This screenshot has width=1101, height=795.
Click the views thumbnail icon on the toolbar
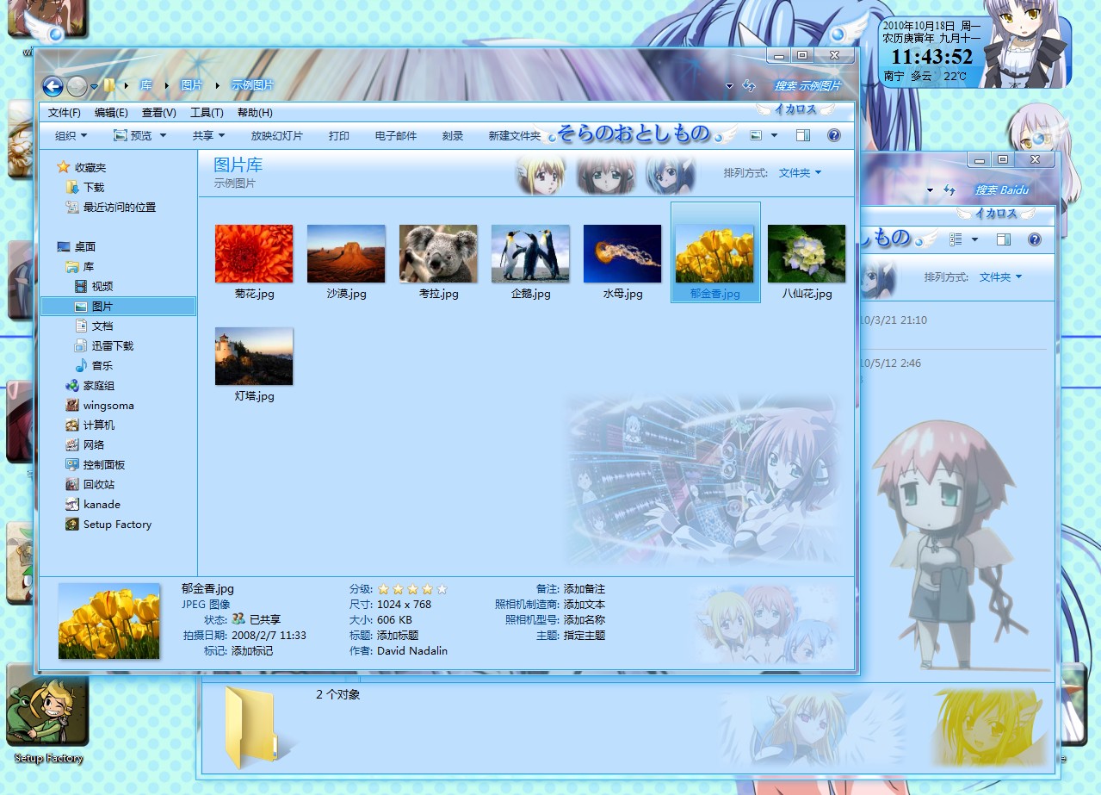(756, 135)
